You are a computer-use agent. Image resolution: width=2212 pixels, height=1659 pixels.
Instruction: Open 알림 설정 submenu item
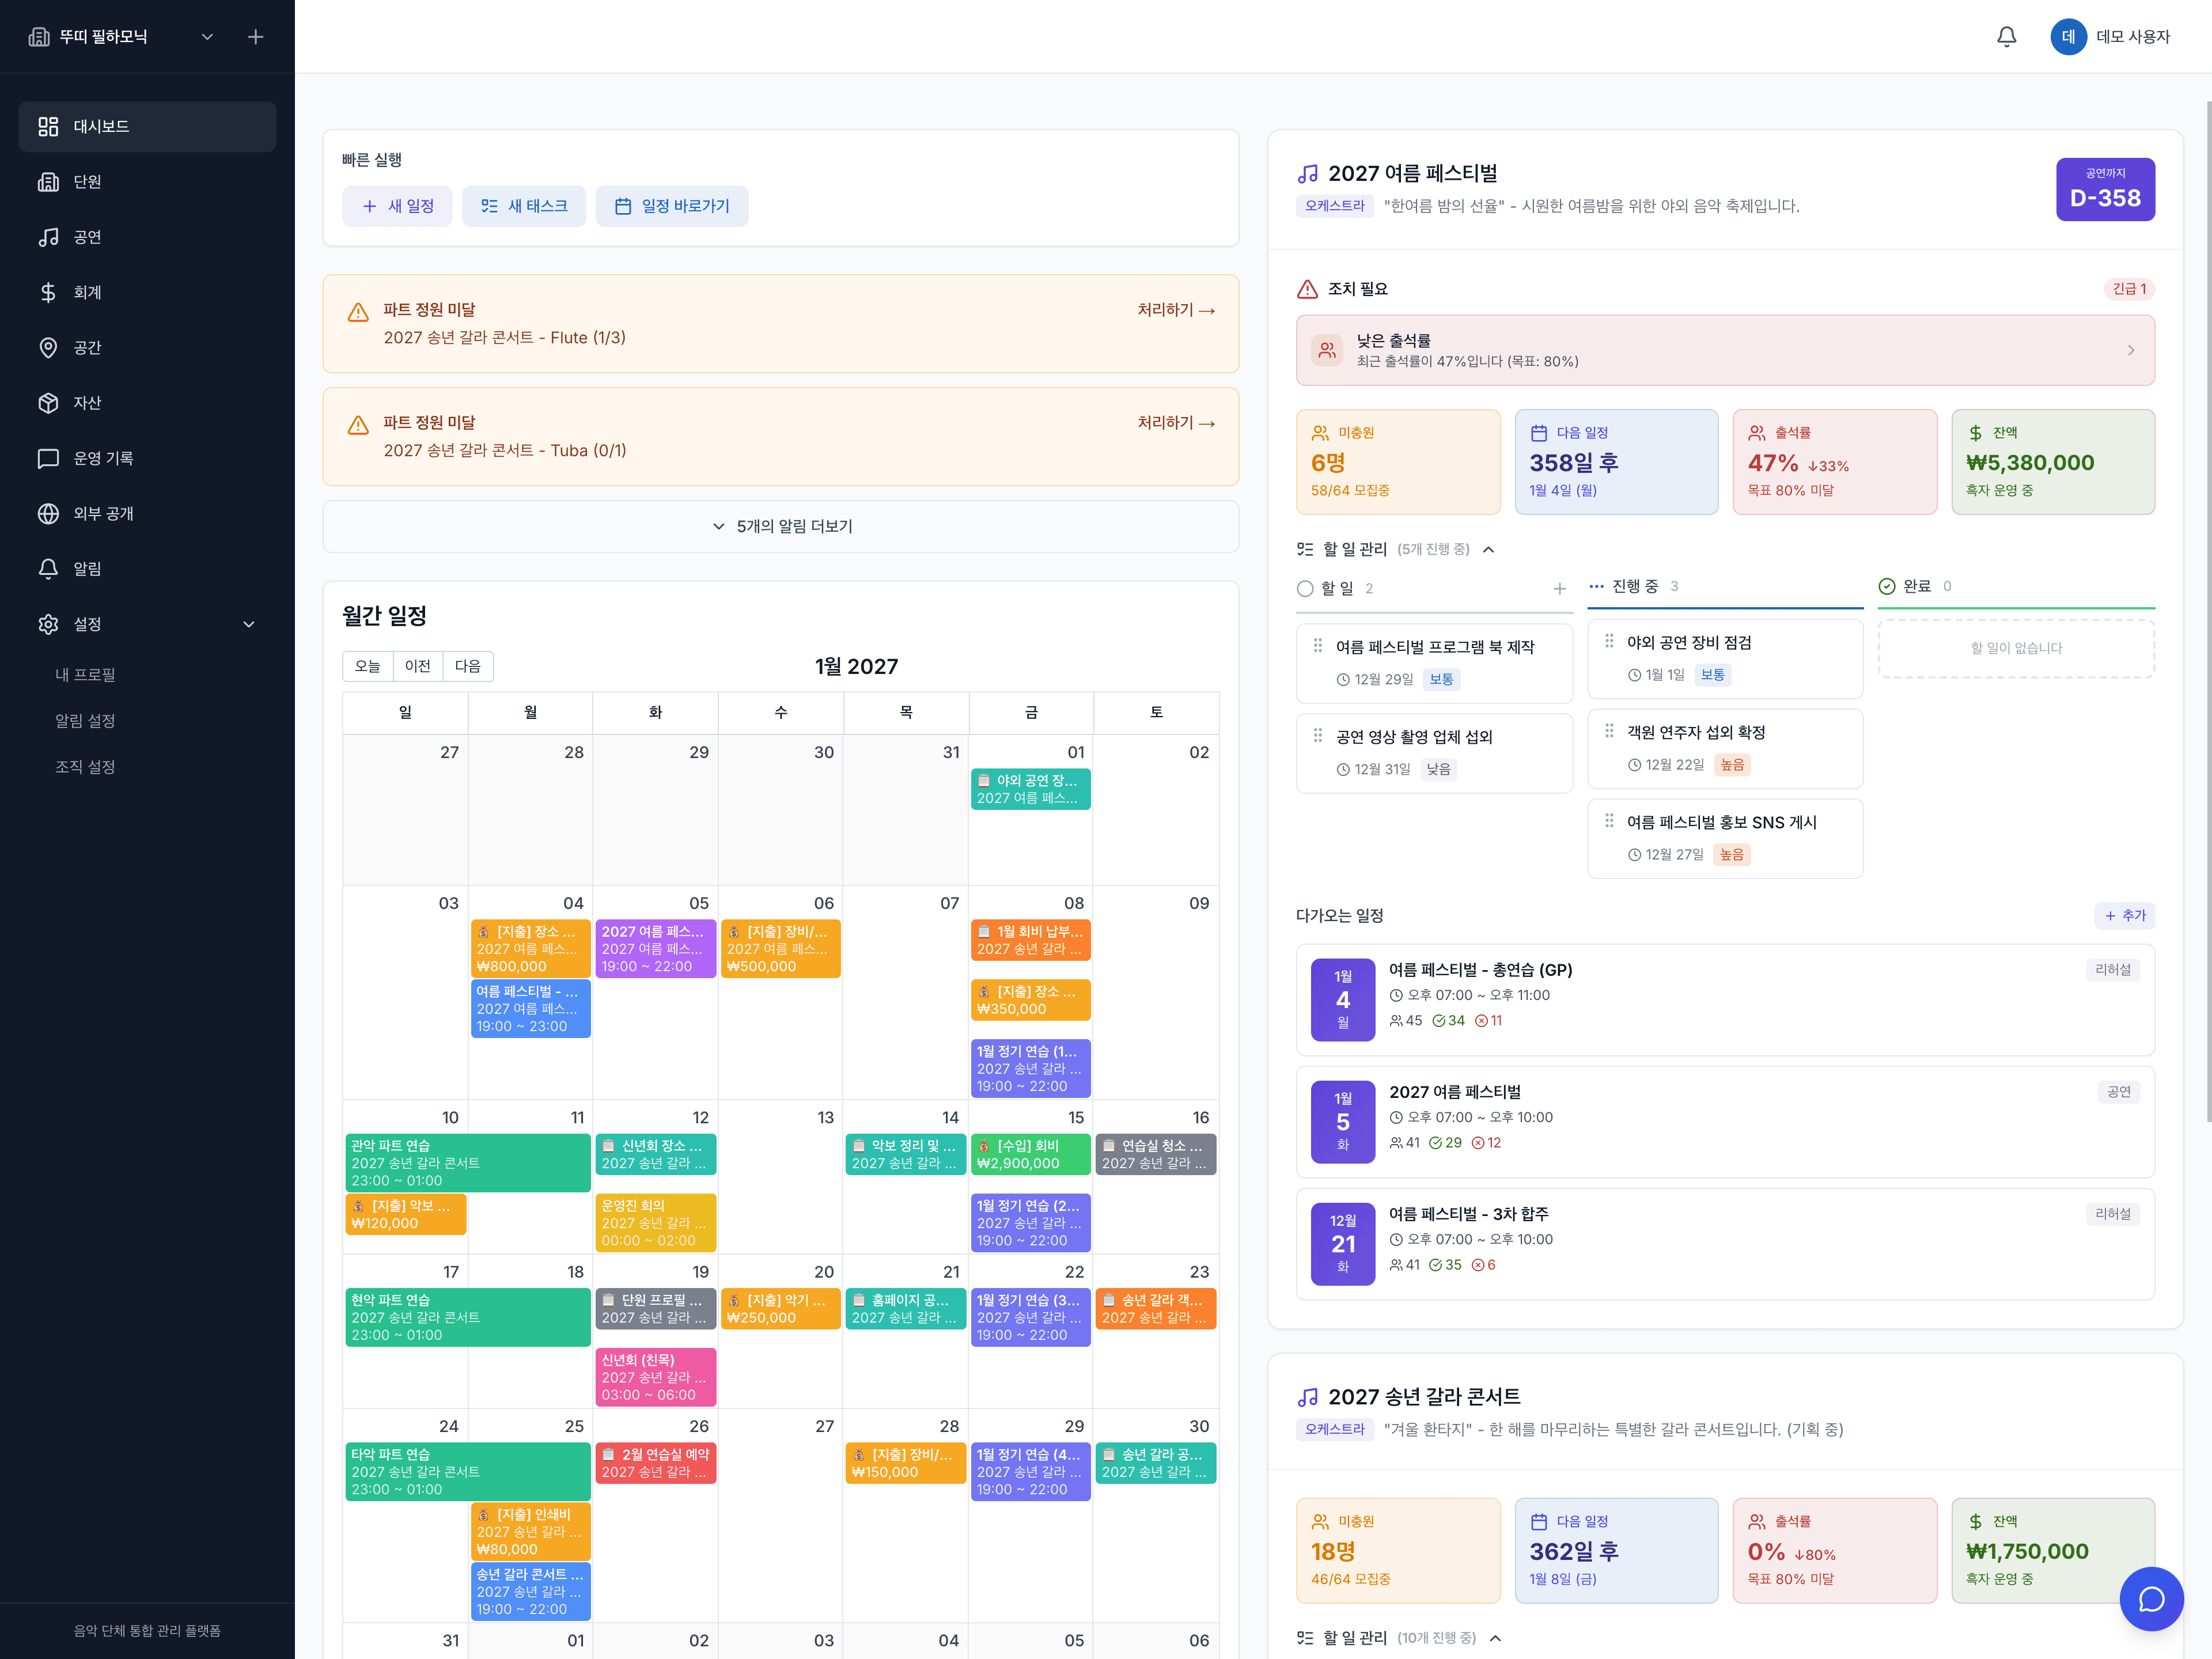[x=85, y=720]
